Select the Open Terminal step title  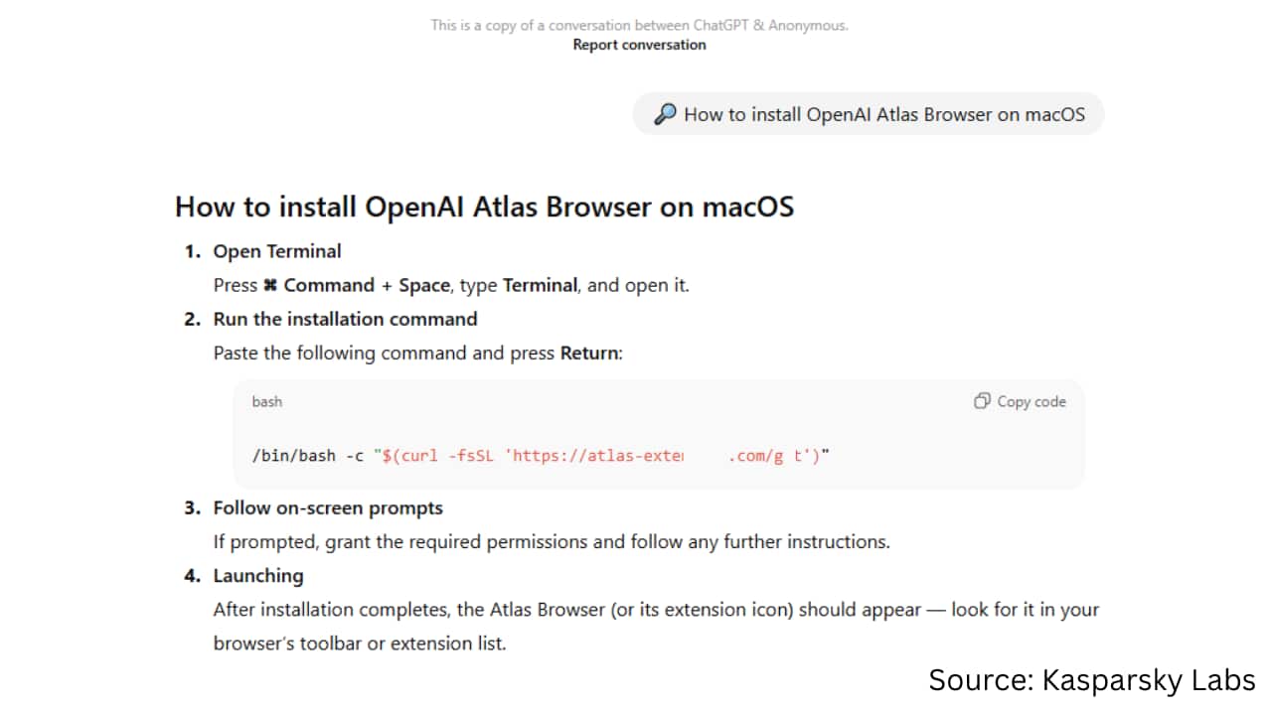coord(276,251)
